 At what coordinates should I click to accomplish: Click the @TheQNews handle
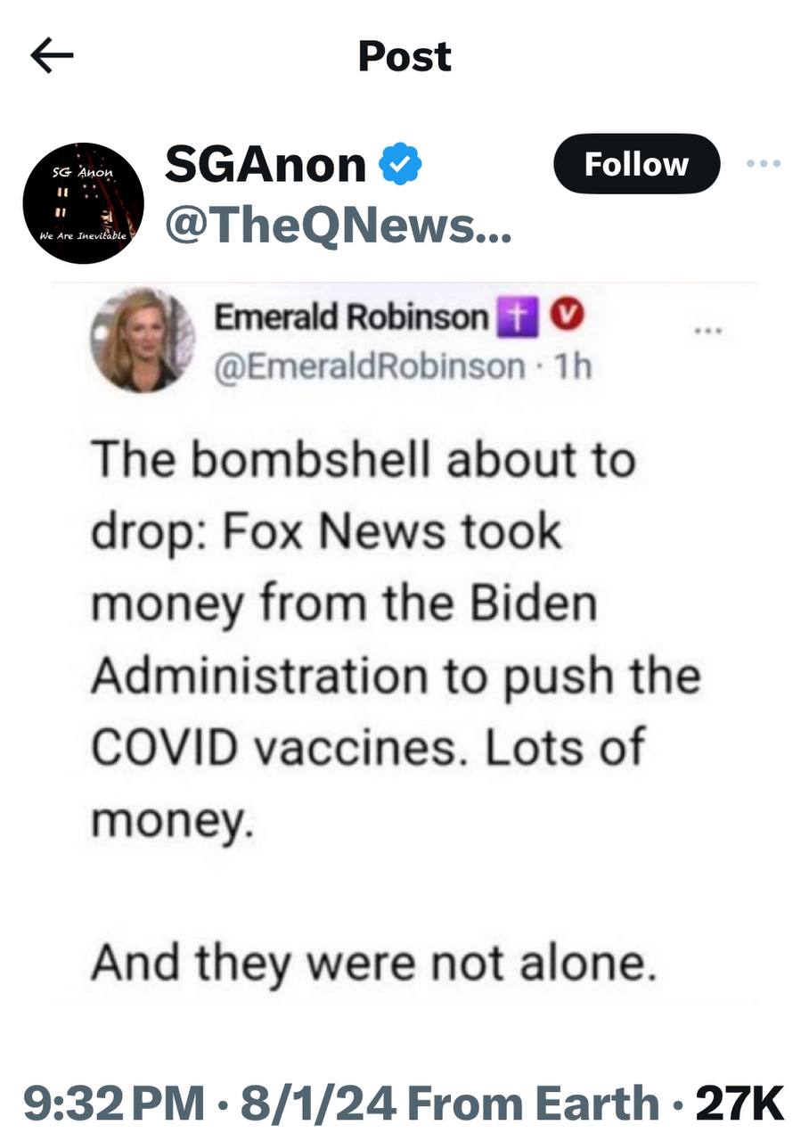tap(337, 228)
